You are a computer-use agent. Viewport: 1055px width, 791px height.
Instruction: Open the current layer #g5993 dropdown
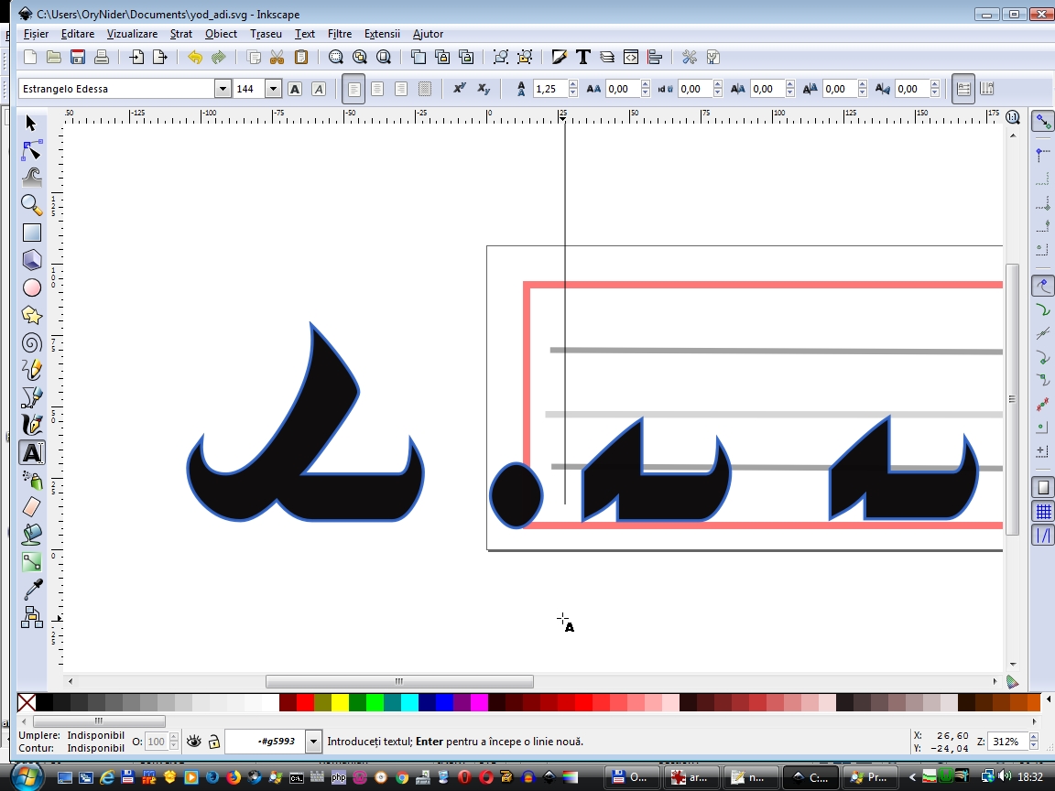click(x=314, y=742)
